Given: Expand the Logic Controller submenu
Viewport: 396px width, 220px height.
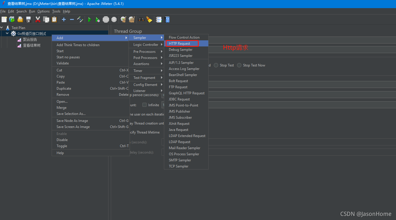Looking at the screenshot, I should [147, 45].
